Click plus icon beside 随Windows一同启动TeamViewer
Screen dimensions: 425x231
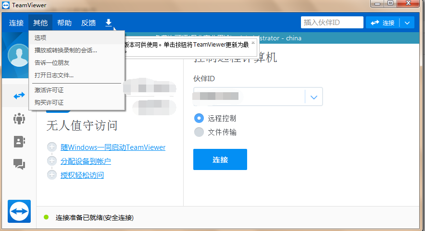52,147
